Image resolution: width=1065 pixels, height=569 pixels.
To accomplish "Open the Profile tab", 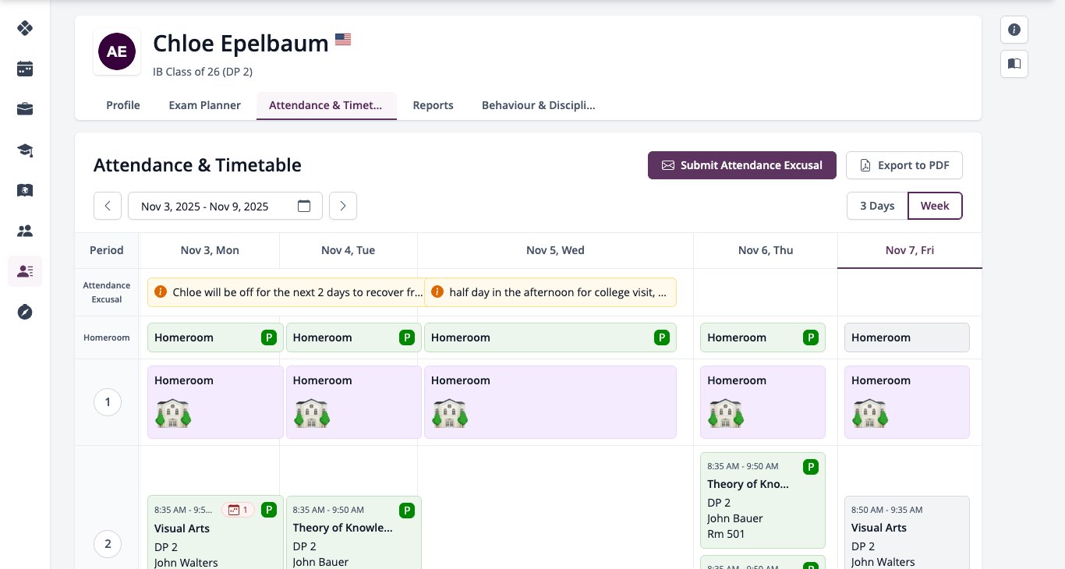I will [123, 105].
